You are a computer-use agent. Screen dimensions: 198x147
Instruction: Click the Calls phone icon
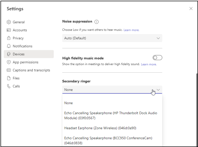(9, 86)
